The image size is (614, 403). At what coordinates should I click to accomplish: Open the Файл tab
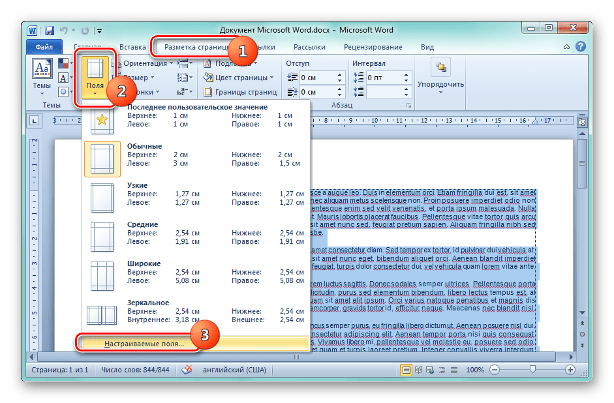[44, 47]
